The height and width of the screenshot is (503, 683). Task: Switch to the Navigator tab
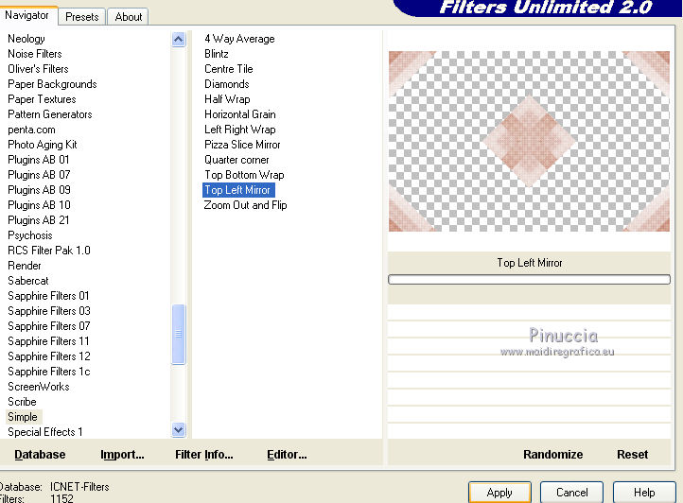[28, 15]
